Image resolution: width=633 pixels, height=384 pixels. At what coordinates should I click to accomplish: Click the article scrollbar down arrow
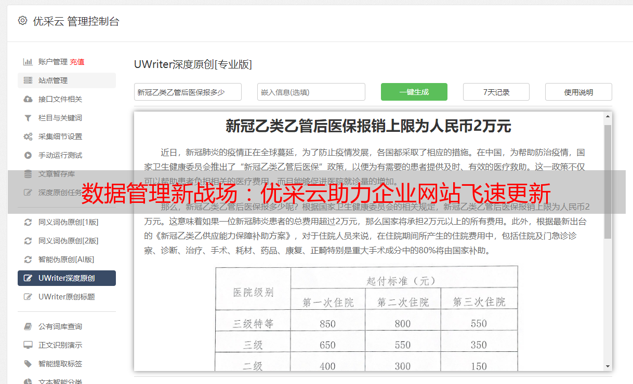(608, 366)
